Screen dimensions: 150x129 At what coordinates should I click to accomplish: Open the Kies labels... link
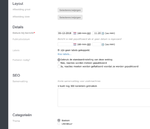tap(65, 54)
